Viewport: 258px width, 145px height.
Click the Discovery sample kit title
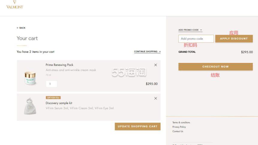click(x=59, y=103)
